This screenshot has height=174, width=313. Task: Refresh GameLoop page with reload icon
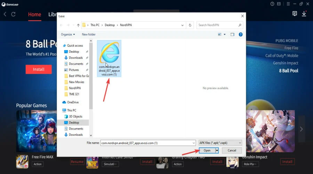13,14
